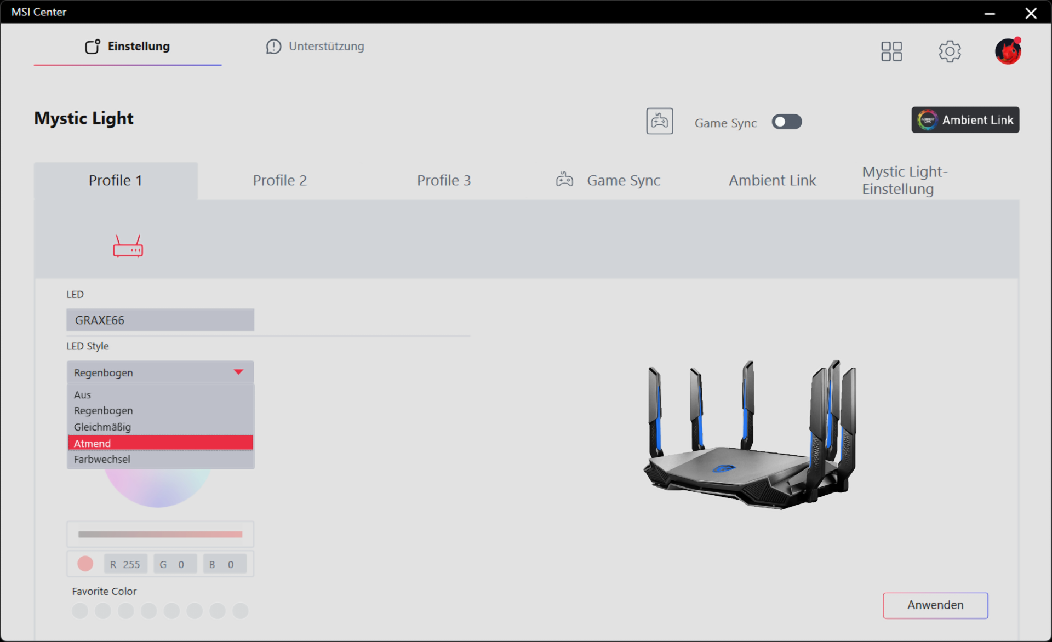Choose Regenbogen in LED Style list
This screenshot has width=1052, height=642.
click(x=161, y=411)
